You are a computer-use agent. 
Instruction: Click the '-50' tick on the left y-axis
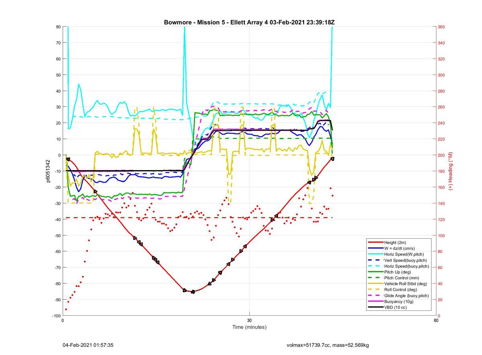57,235
